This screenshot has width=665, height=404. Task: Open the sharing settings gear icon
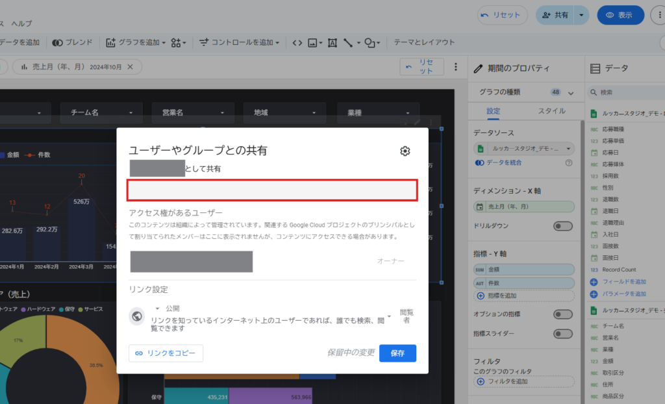pyautogui.click(x=405, y=151)
